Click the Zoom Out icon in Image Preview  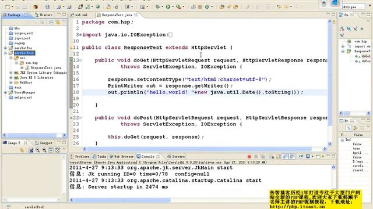pos(37,150)
